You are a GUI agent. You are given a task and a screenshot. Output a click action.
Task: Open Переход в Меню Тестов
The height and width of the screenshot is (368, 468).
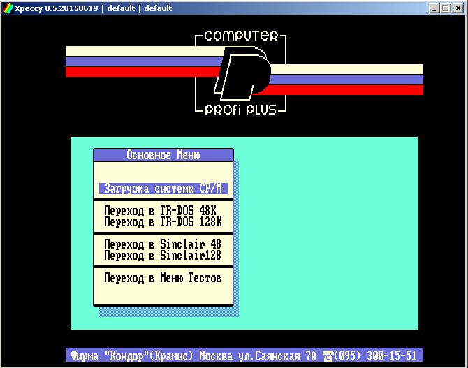tap(162, 278)
